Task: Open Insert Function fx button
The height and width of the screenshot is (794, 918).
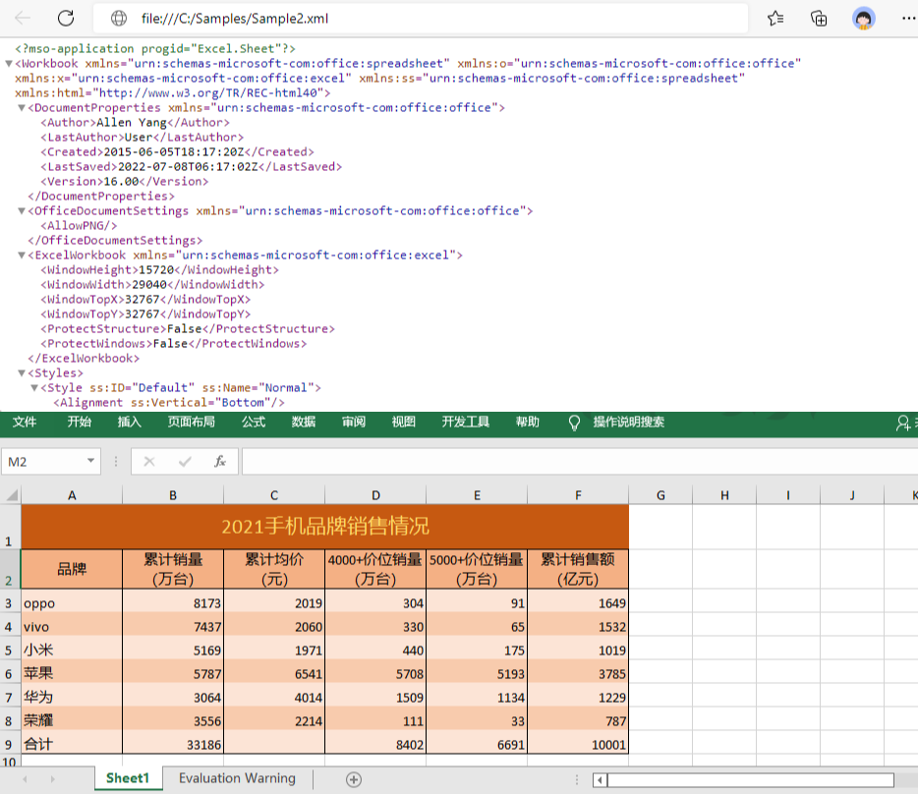Action: point(220,462)
